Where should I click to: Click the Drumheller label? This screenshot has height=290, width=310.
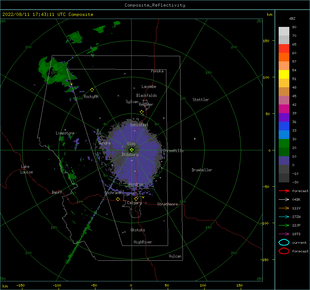pos(202,170)
